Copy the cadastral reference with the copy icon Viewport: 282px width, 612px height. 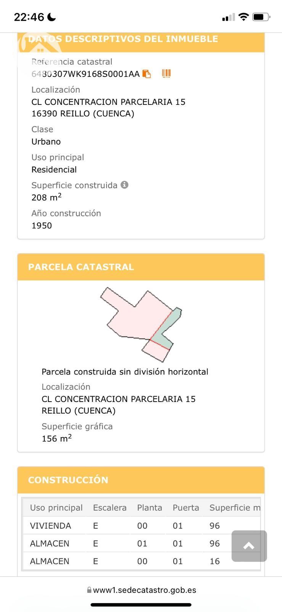[147, 74]
